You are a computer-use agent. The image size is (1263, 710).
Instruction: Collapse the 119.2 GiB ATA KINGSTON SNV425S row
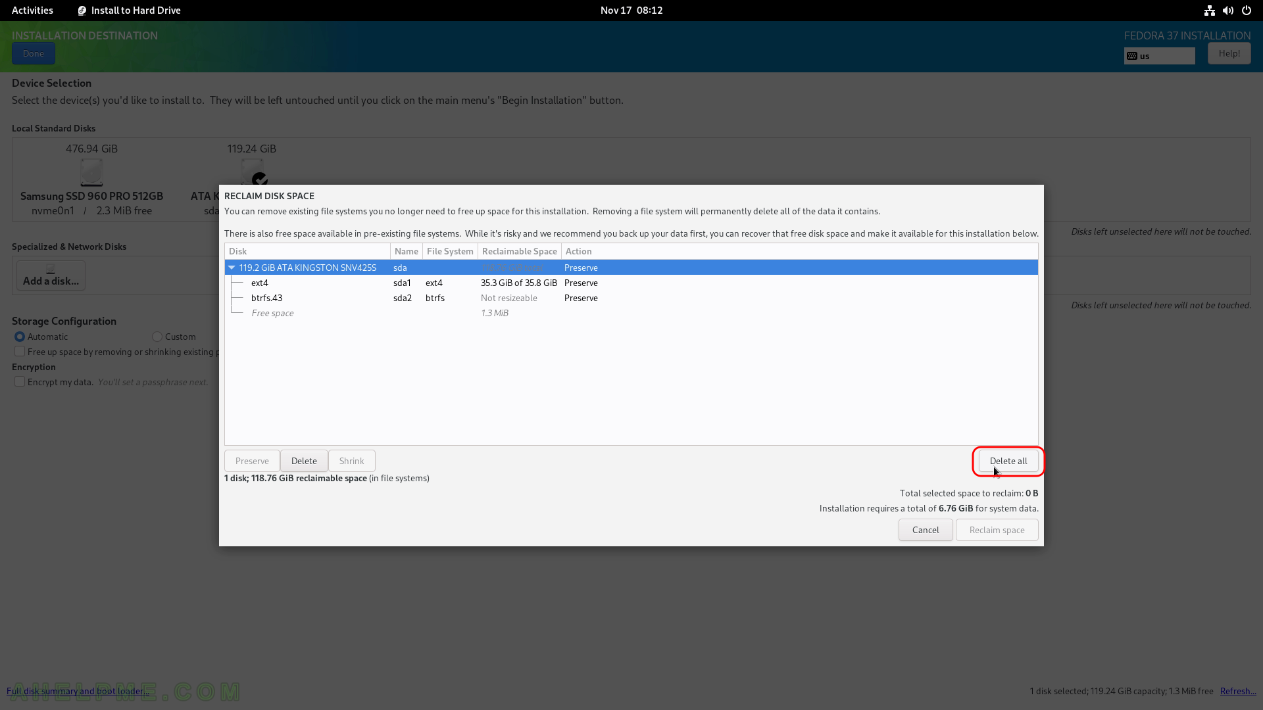pos(232,268)
